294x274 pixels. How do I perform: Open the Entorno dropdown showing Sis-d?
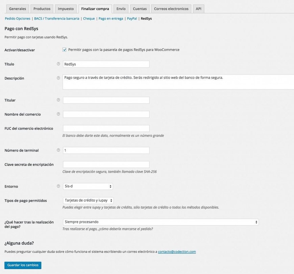point(88,186)
